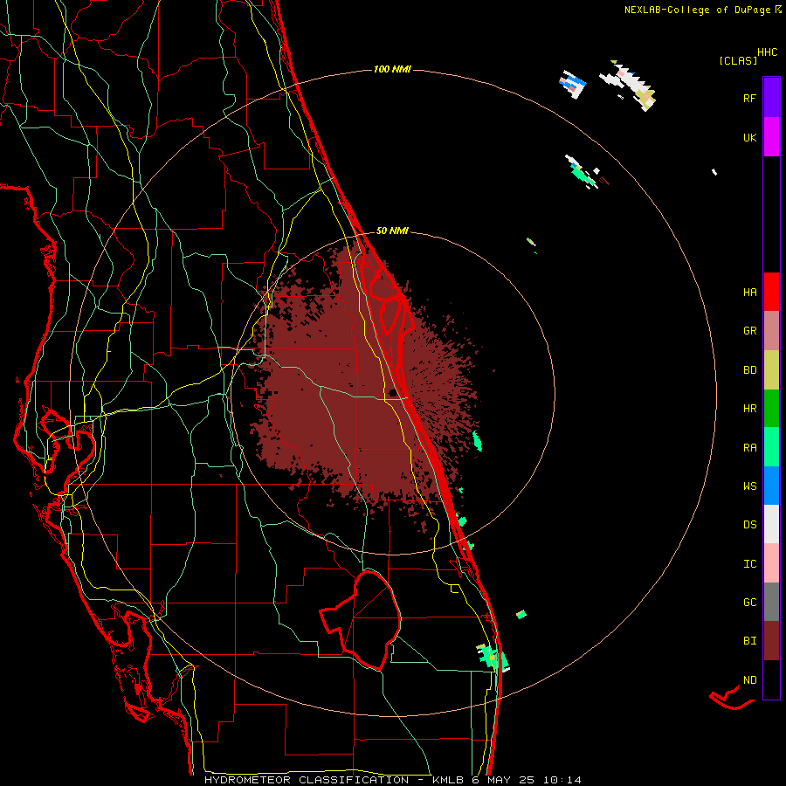This screenshot has width=786, height=786.
Task: Click the magenta UK legend color swatch
Action: [771, 137]
